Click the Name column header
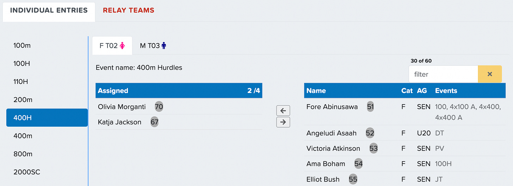 click(x=316, y=91)
